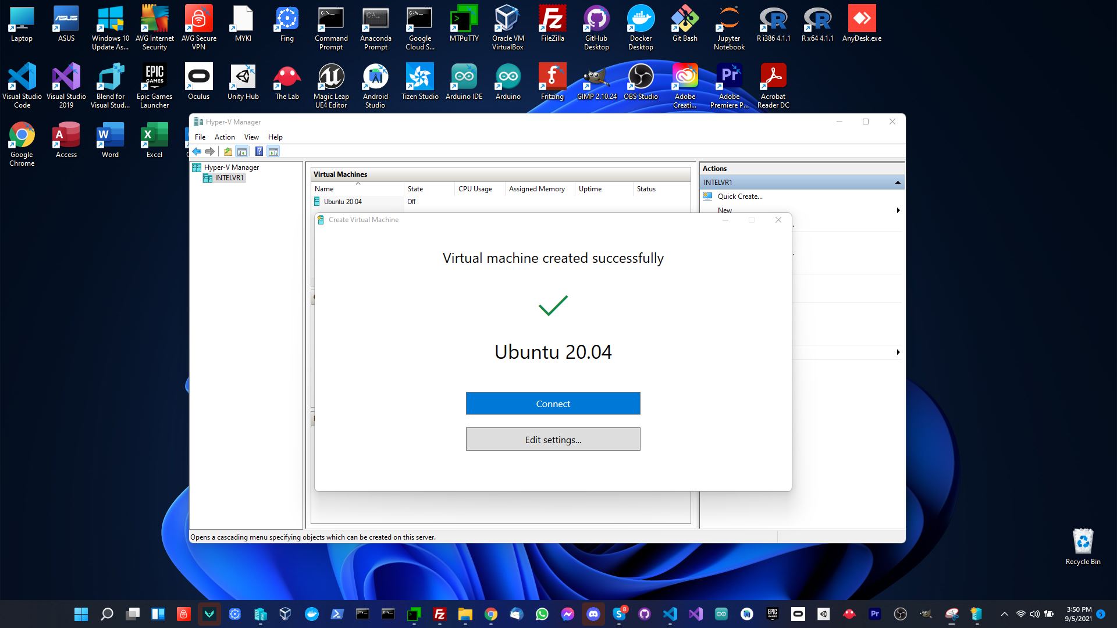Screen dimensions: 1117x628
Task: Show hidden tray icons chevron
Action: 1004,614
